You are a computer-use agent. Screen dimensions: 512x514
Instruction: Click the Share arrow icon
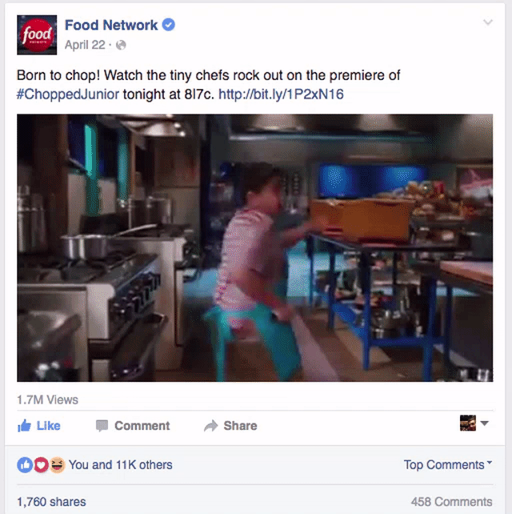[211, 425]
